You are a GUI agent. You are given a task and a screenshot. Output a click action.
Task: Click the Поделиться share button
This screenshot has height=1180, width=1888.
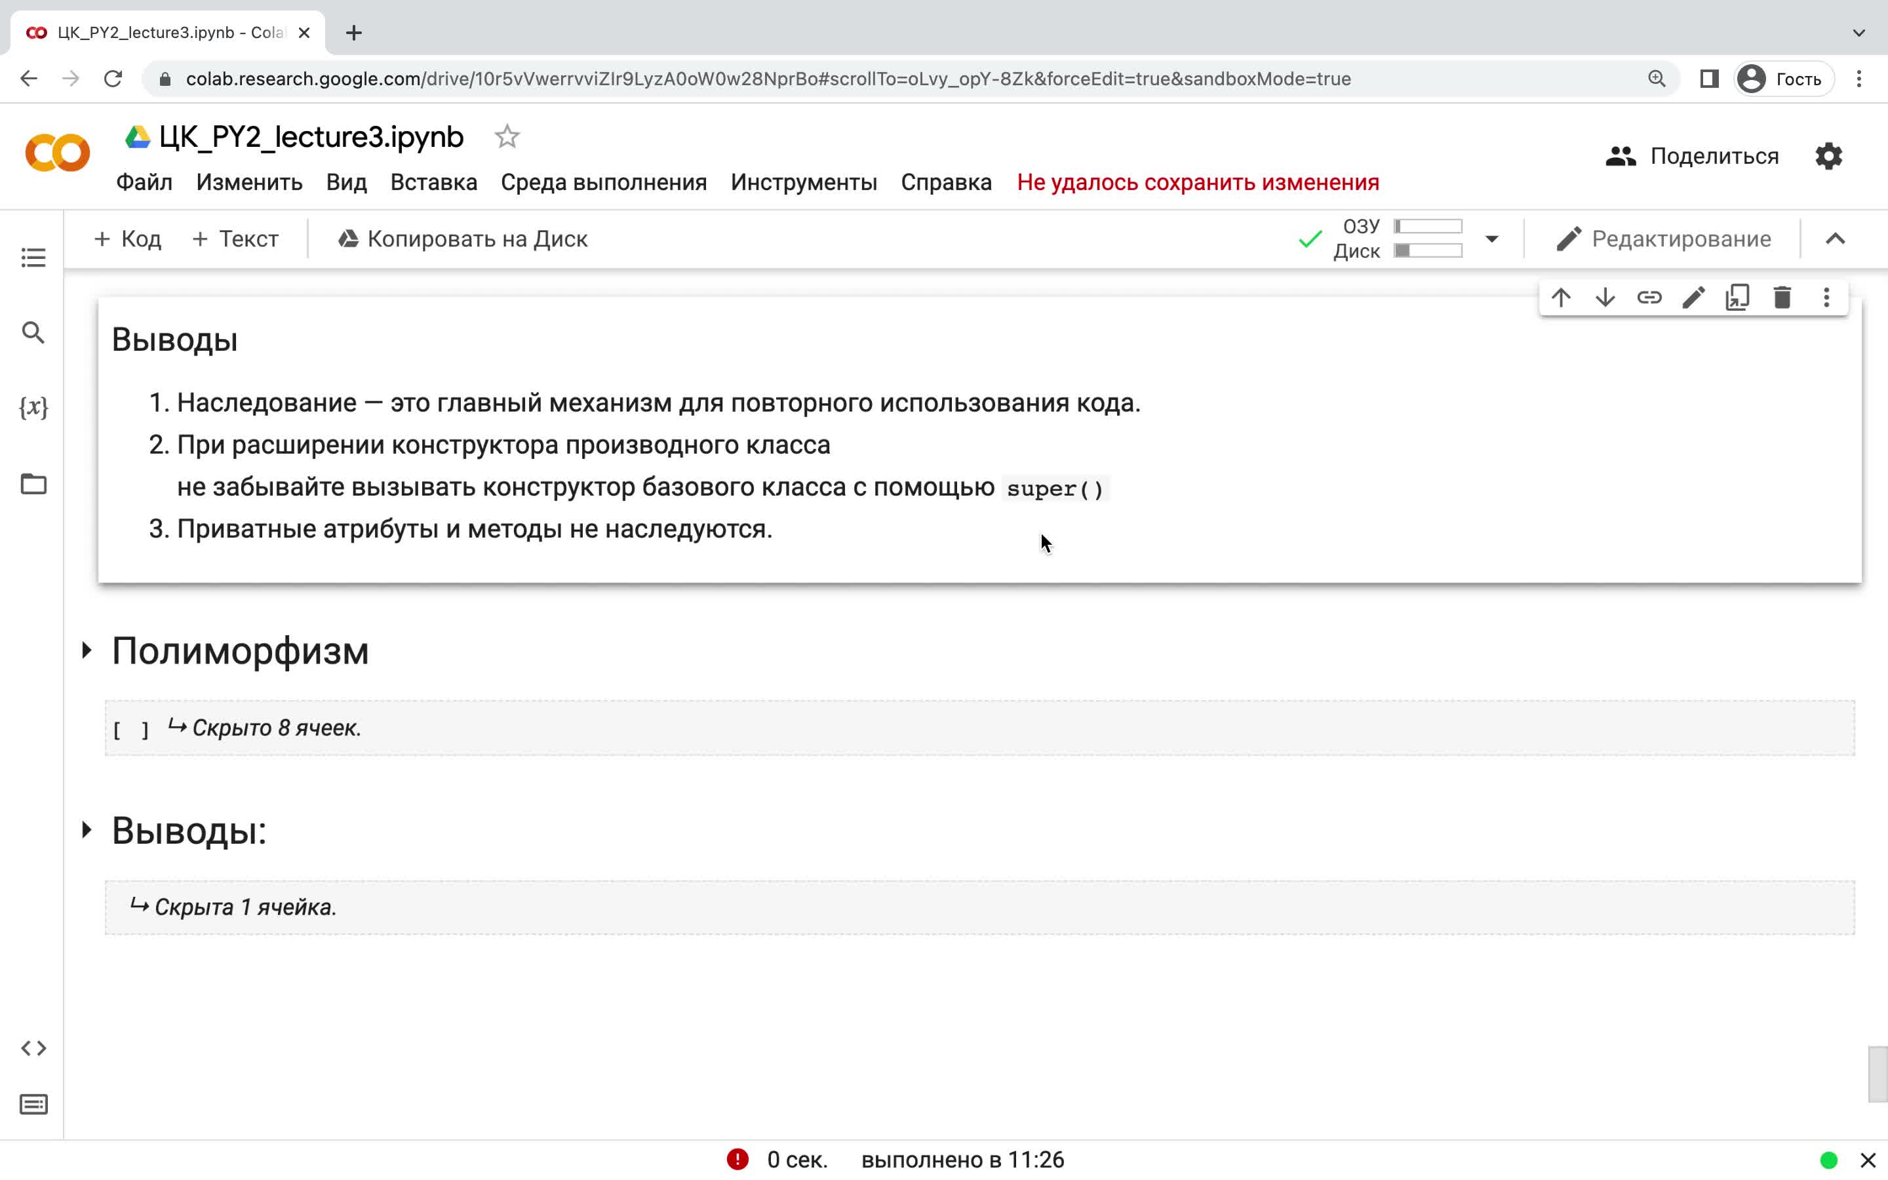(x=1692, y=156)
